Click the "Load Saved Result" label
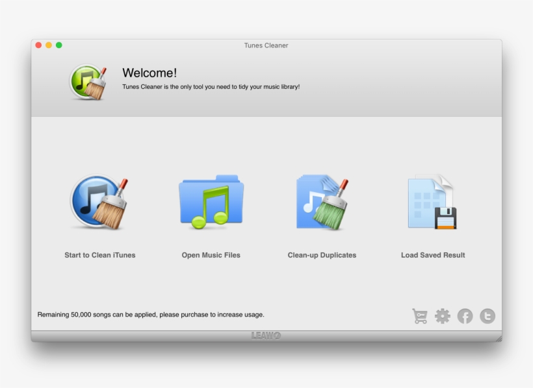 [433, 255]
